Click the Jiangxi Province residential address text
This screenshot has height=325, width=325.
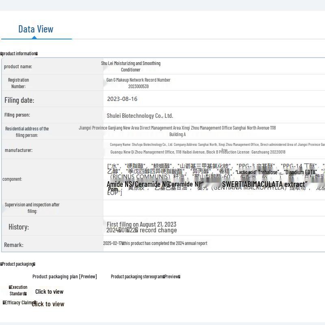coord(177,128)
